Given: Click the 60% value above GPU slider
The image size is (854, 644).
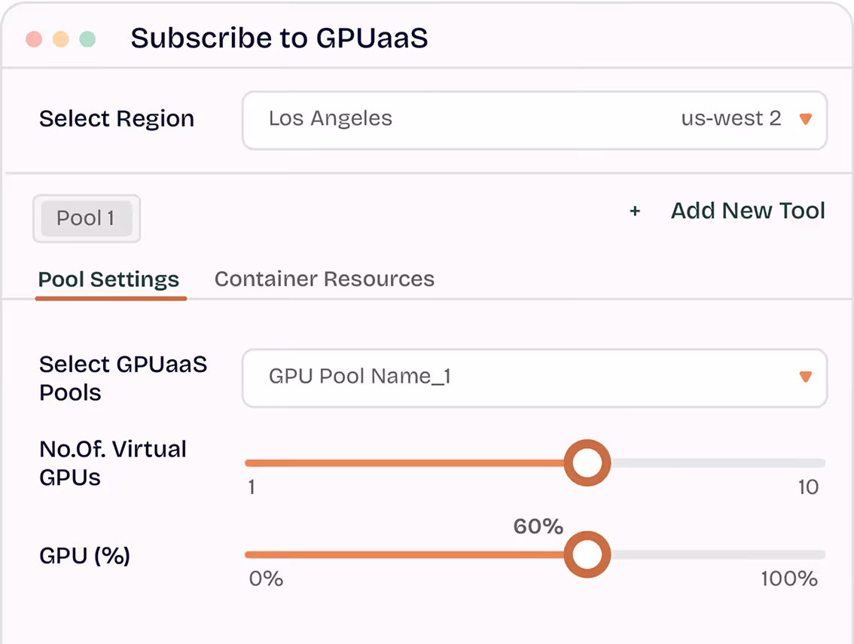Looking at the screenshot, I should (538, 526).
